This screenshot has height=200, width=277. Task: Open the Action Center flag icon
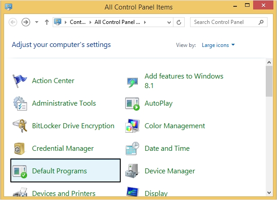(x=20, y=81)
